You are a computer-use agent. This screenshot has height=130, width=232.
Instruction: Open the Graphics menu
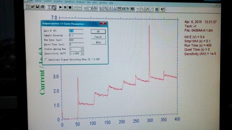point(58,1)
